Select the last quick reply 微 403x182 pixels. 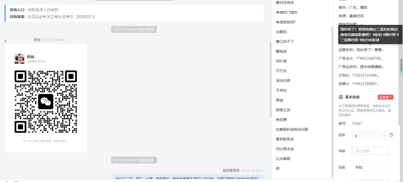[x=277, y=168]
